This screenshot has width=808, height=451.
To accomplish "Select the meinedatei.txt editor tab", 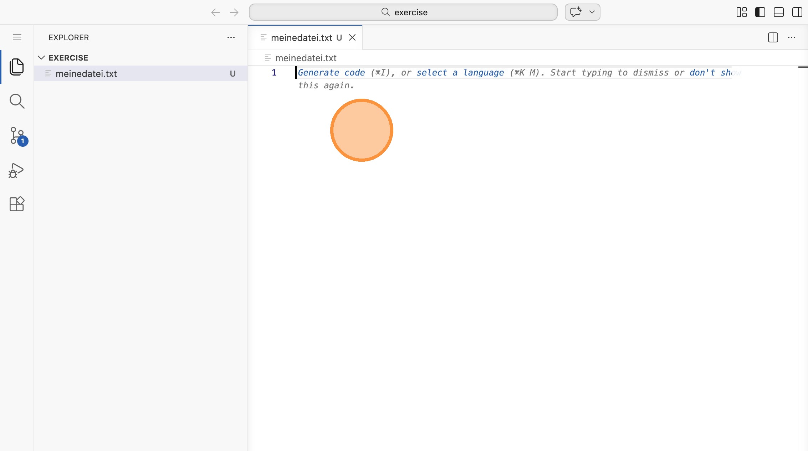I will click(x=301, y=37).
